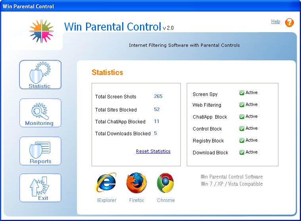Toggle the Screen Spy Active checkbox
The height and width of the screenshot is (221, 301).
242,93
